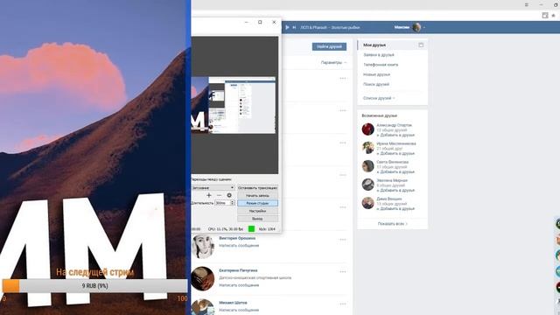
Task: Open "Поиск друзей" menu item
Action: click(376, 84)
